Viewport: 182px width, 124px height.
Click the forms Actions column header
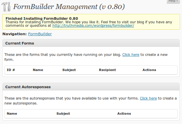[x=149, y=70]
